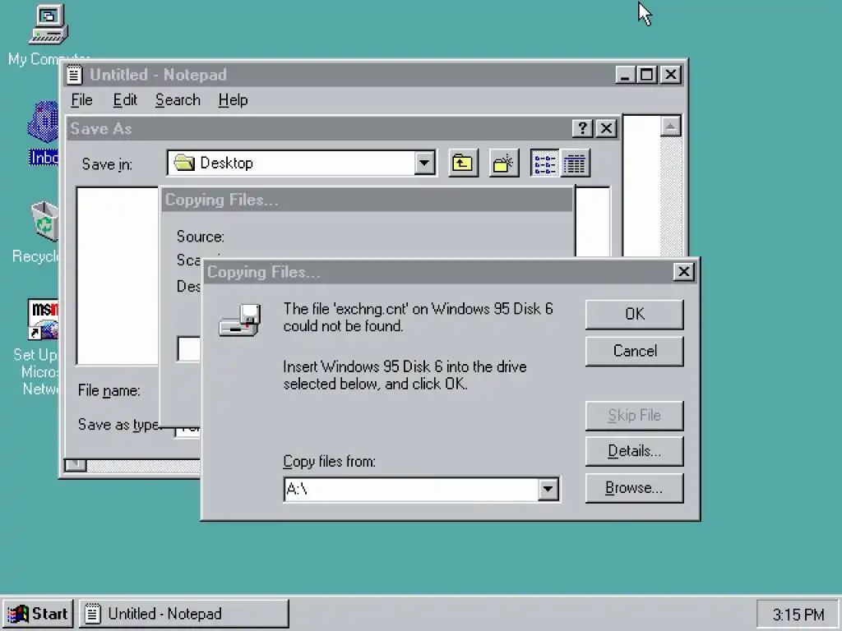Click the Notepad title bar document icon
The height and width of the screenshot is (631, 842).
click(x=74, y=75)
